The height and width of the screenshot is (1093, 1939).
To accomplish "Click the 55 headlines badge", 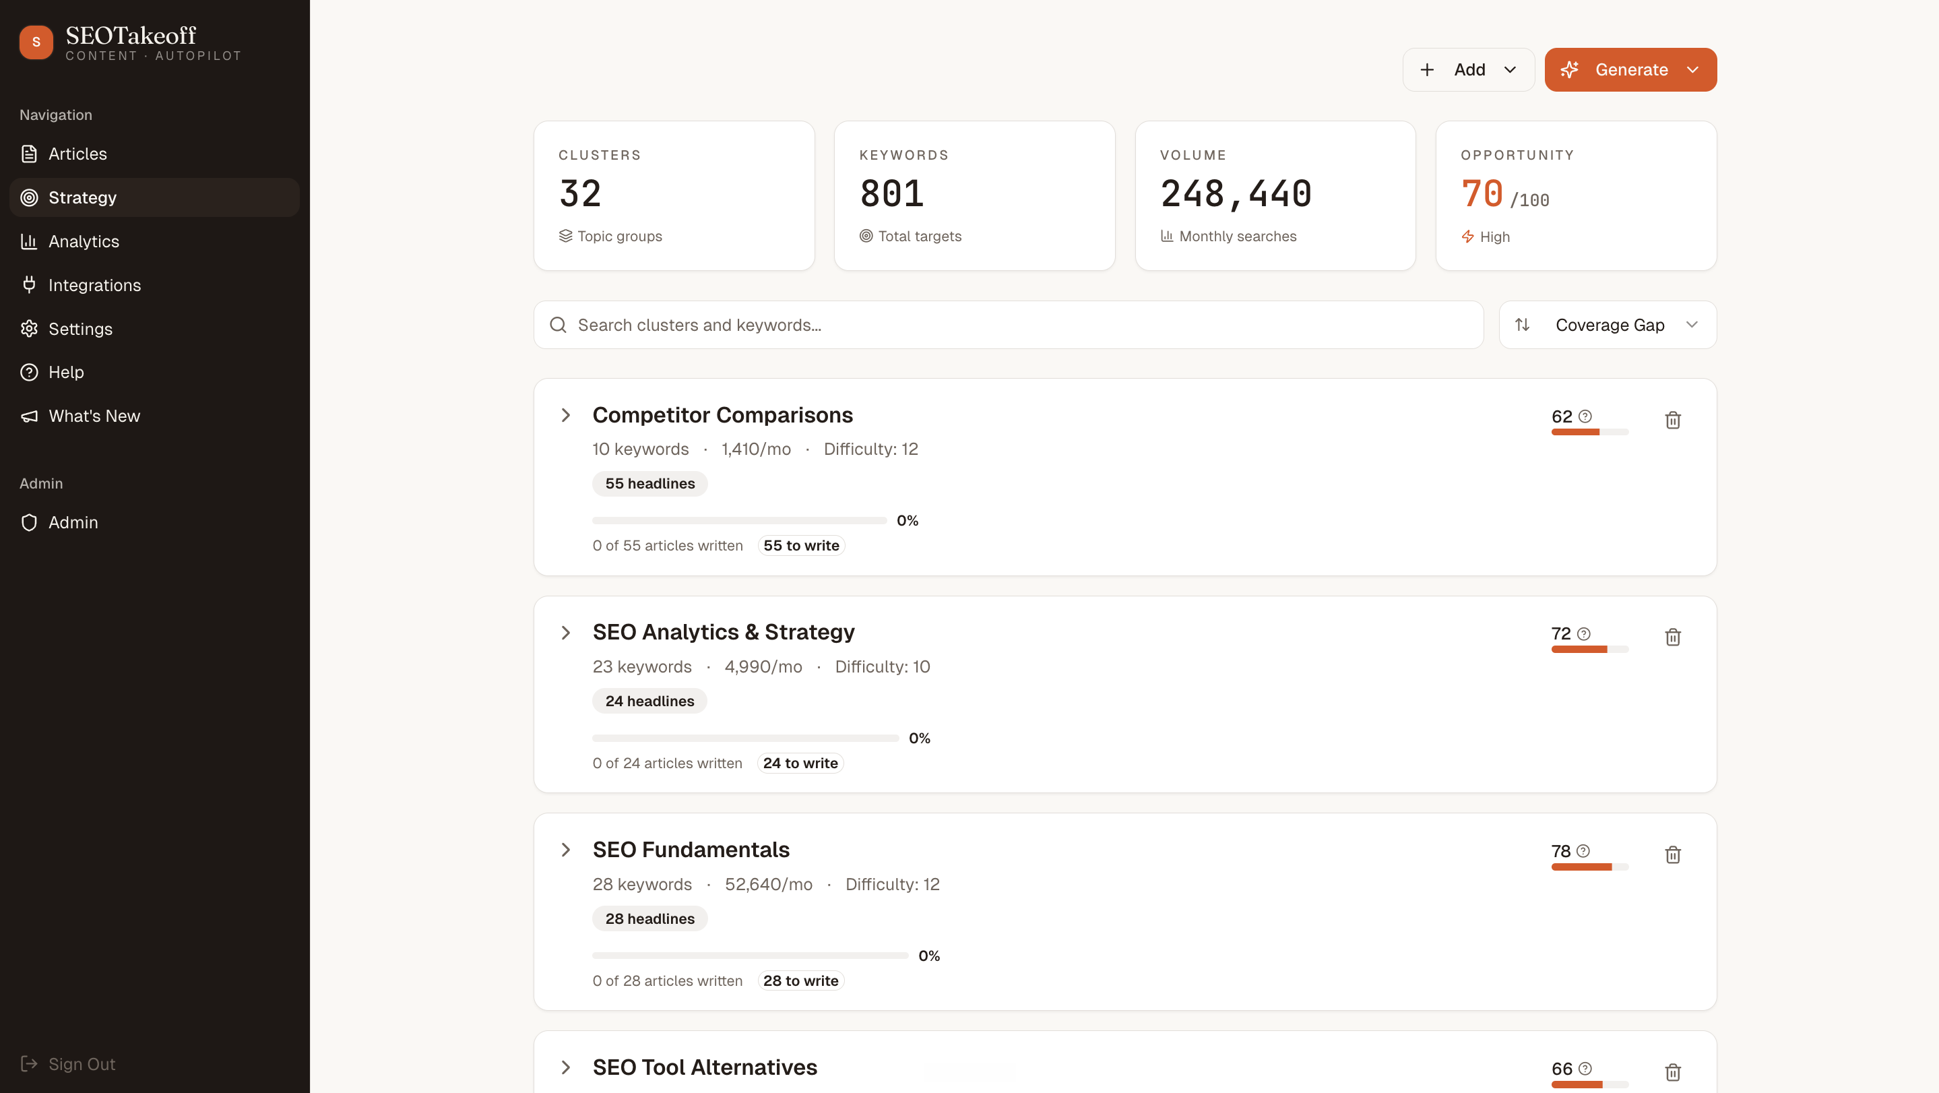I will pyautogui.click(x=649, y=483).
